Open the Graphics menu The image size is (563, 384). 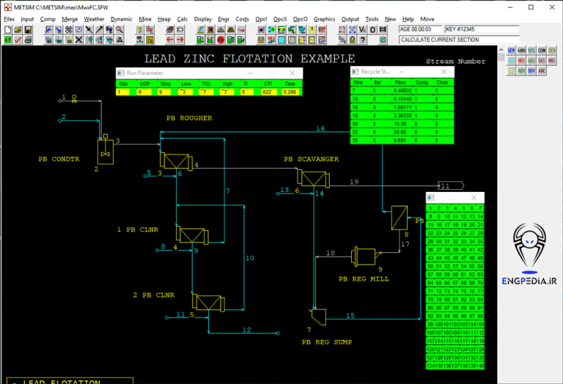[x=324, y=19]
